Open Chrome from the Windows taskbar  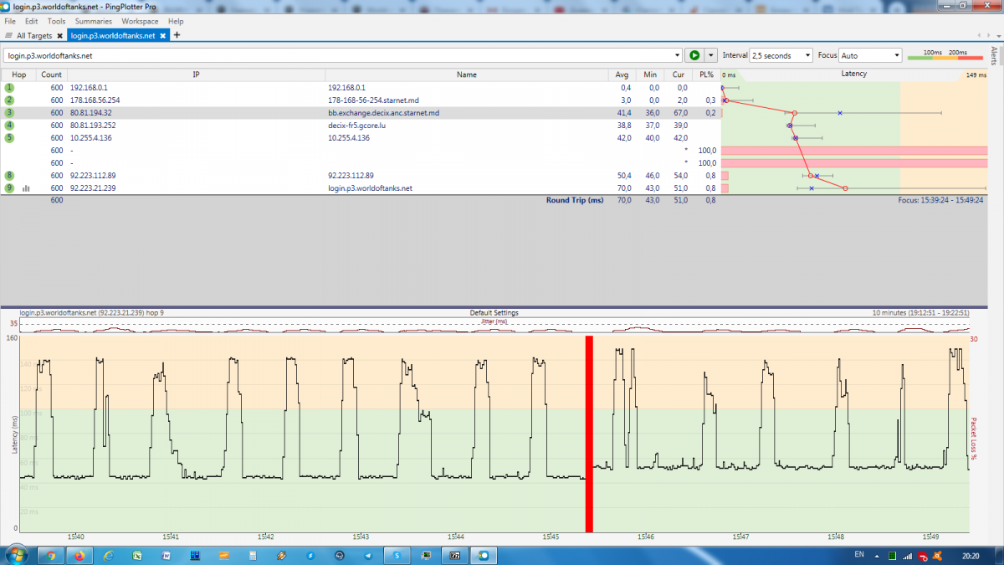tap(51, 555)
